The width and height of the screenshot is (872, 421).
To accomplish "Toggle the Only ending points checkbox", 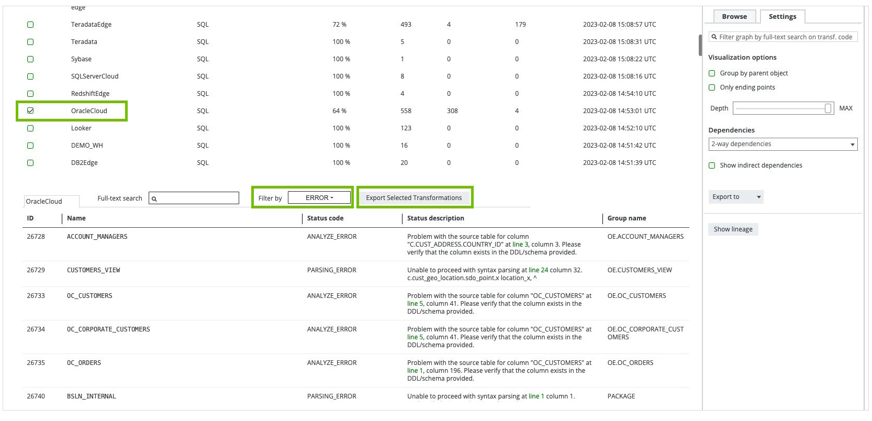I will click(712, 87).
